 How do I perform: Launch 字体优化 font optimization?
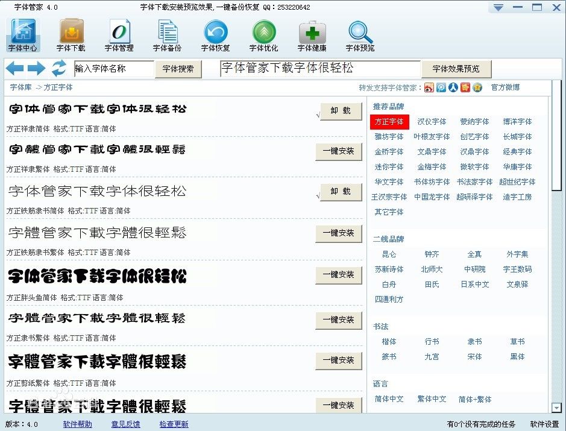(x=263, y=33)
